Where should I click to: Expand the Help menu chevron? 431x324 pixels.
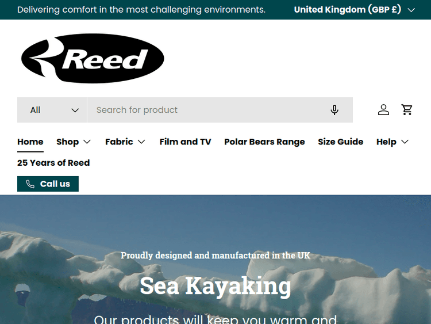[405, 142]
